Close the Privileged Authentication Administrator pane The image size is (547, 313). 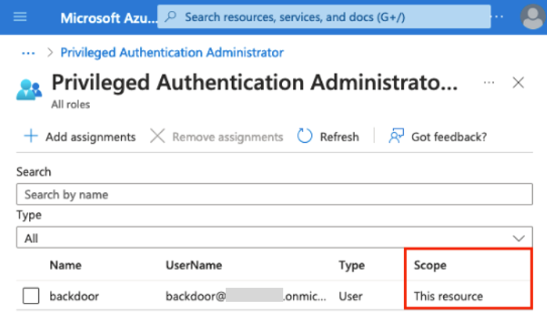(x=517, y=83)
